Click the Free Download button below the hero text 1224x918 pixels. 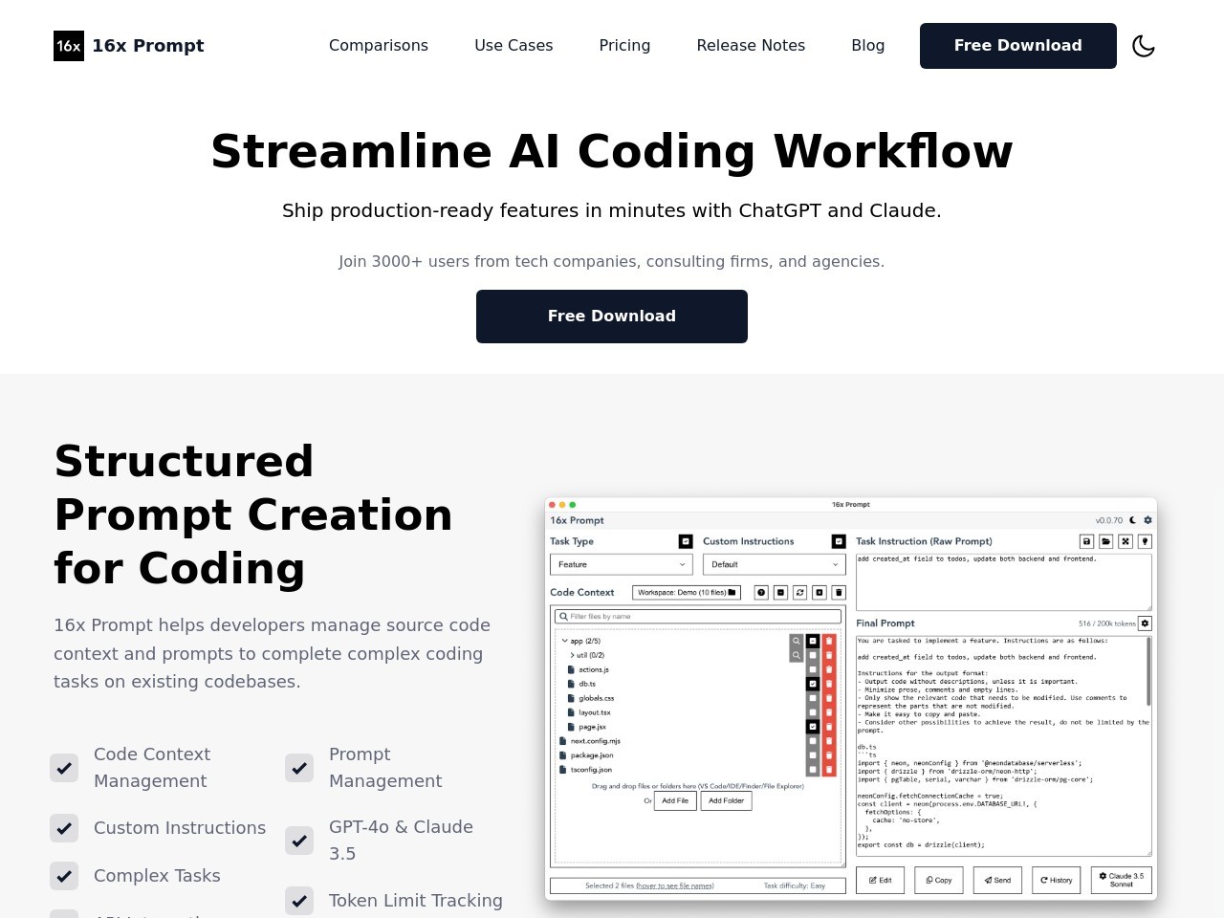[x=612, y=317]
